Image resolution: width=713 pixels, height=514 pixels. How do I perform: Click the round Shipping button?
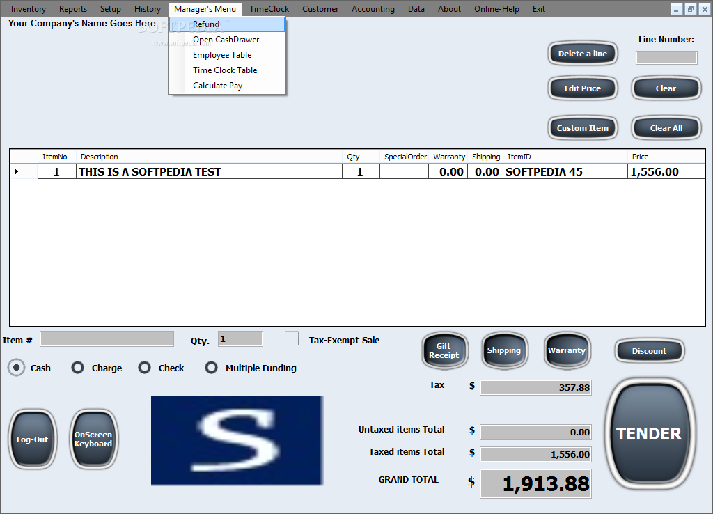(504, 351)
